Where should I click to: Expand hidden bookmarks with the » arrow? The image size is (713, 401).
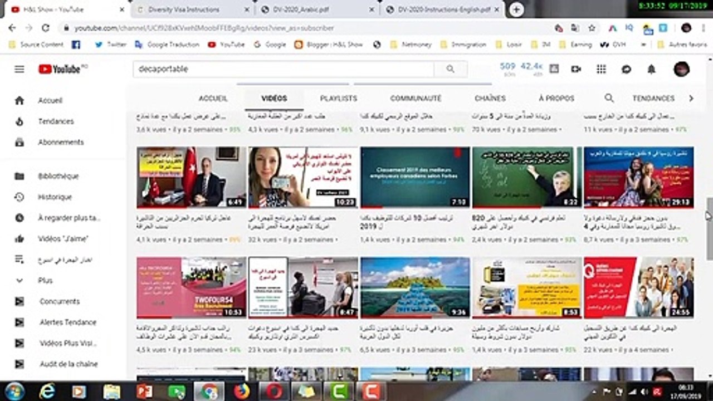(x=644, y=45)
